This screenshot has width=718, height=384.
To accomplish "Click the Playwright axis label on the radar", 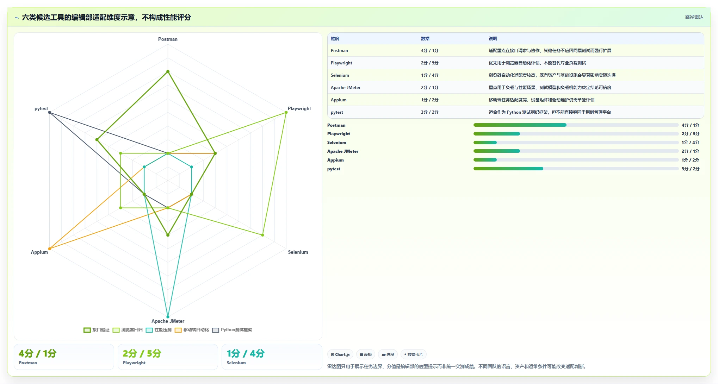I will pos(299,108).
